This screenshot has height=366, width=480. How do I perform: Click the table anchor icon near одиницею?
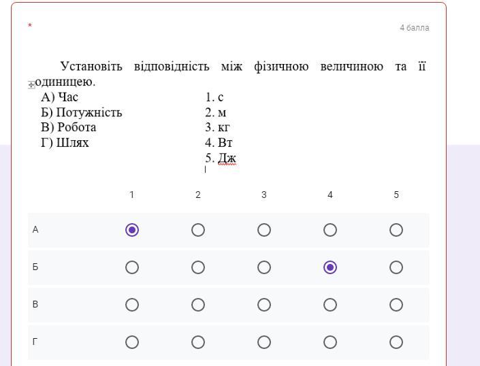pos(31,85)
